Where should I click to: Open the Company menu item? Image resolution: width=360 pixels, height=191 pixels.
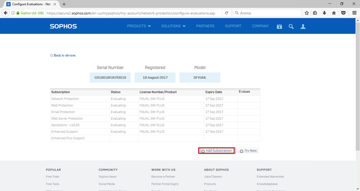[260, 26]
